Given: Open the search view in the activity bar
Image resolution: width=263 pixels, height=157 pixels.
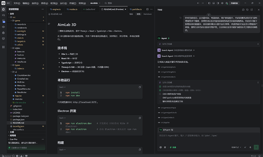Looking at the screenshot, I should [x=3, y=15].
